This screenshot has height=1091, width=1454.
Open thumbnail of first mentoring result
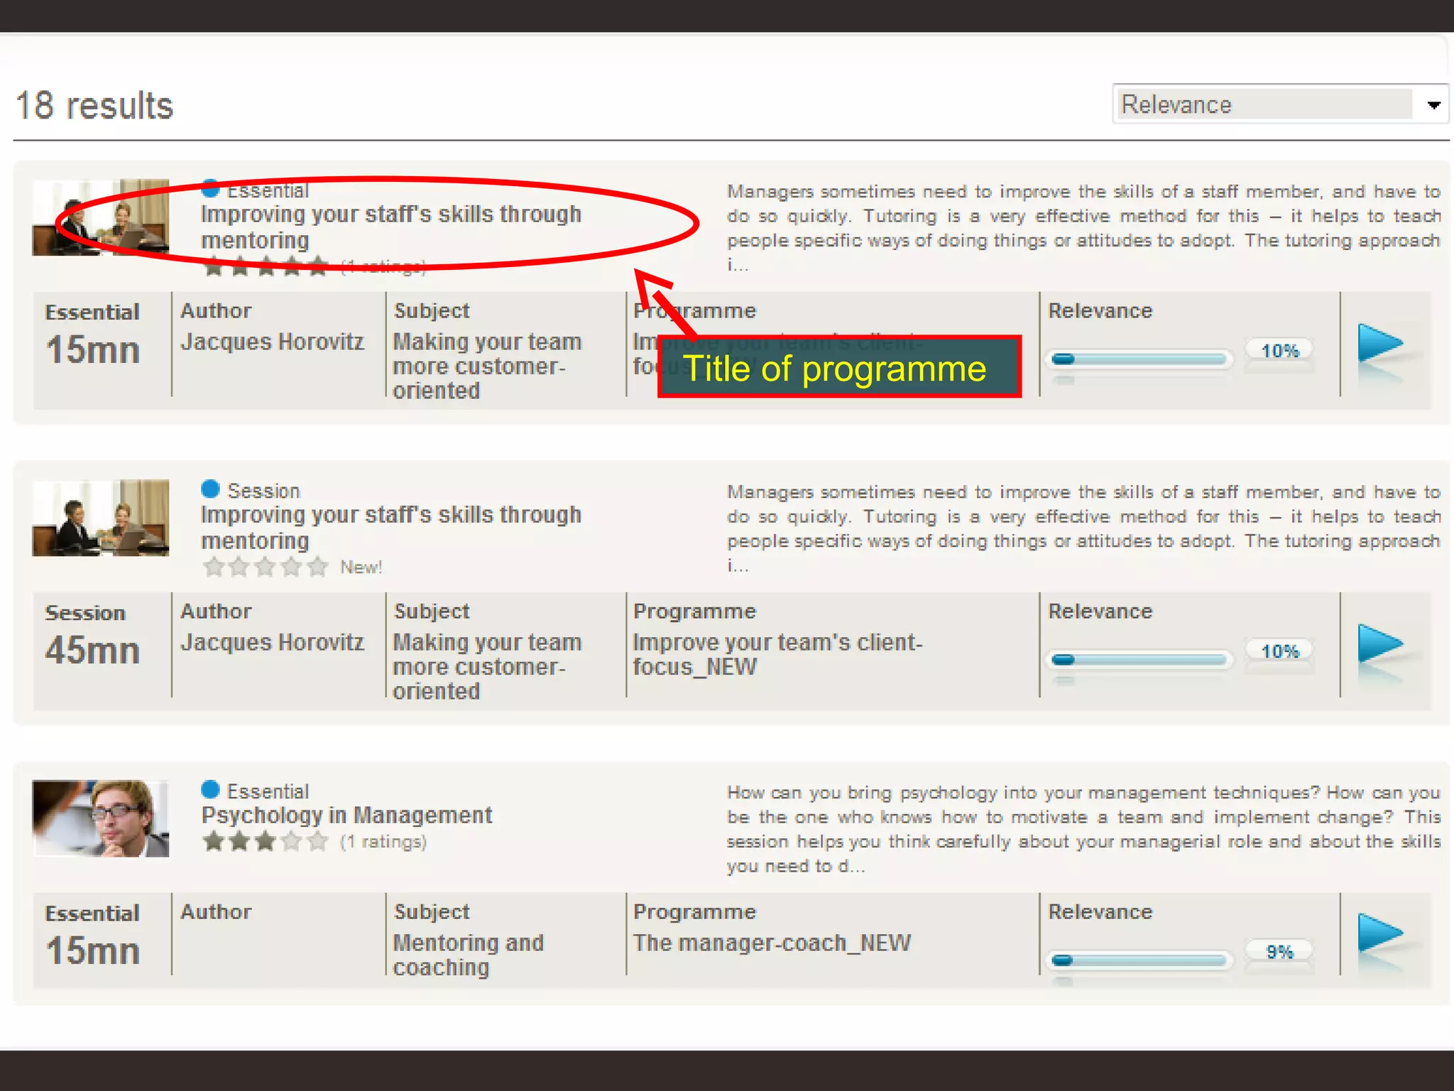(100, 217)
